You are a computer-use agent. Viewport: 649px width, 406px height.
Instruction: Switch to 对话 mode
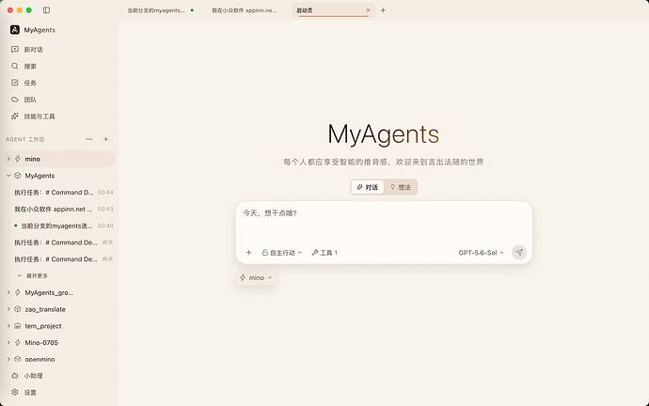[x=368, y=187]
